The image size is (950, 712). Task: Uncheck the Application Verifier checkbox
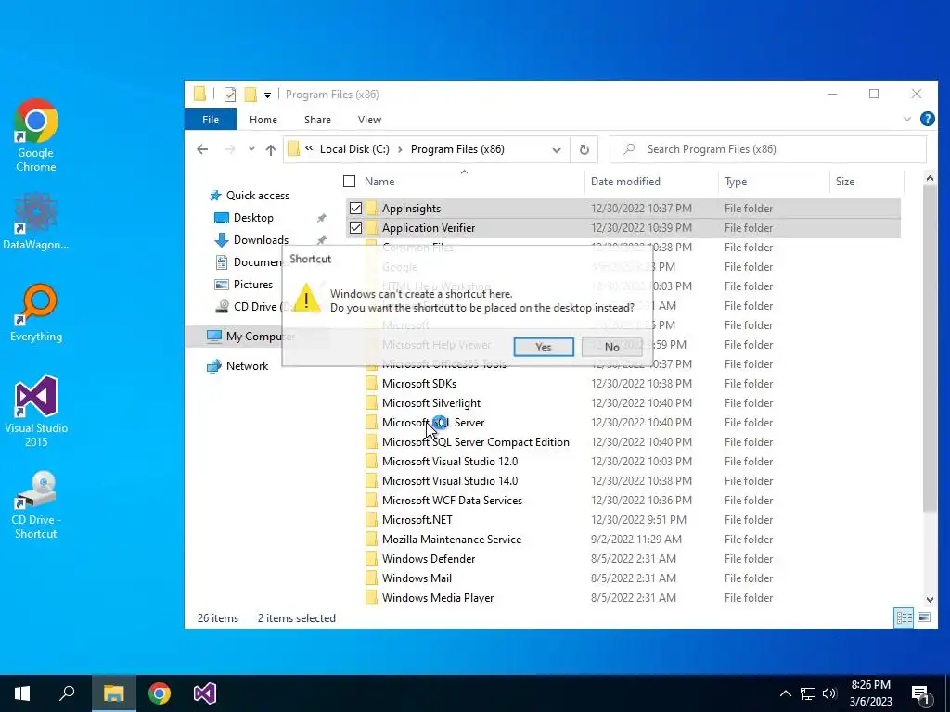(355, 228)
